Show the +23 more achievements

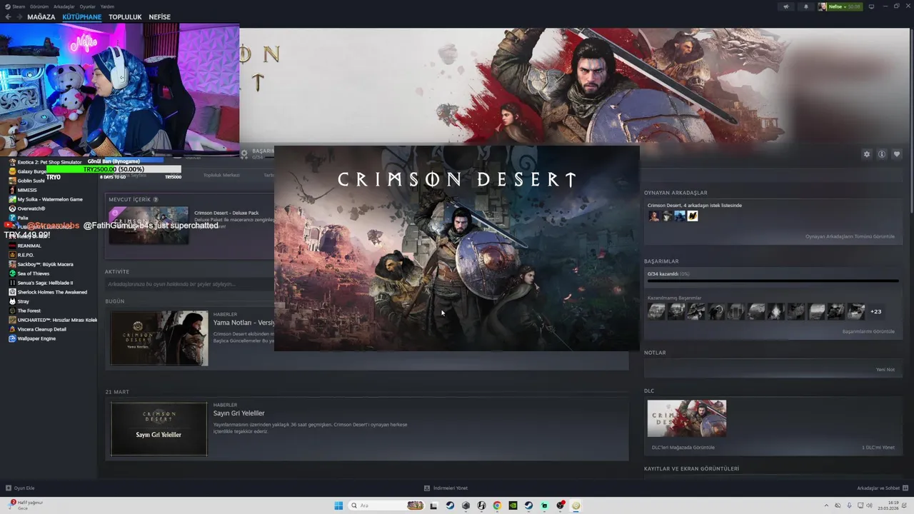point(875,311)
